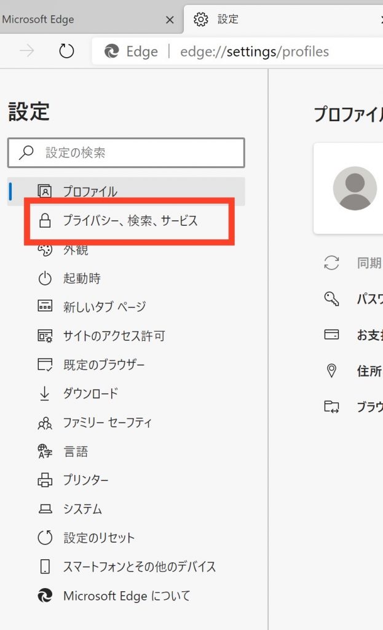The image size is (383, 630).
Task: Click the download arrow icon in sidebar
Action: (45, 394)
